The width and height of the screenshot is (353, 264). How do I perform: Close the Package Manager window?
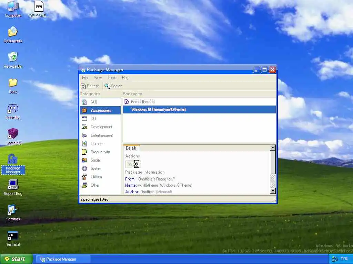(x=272, y=70)
